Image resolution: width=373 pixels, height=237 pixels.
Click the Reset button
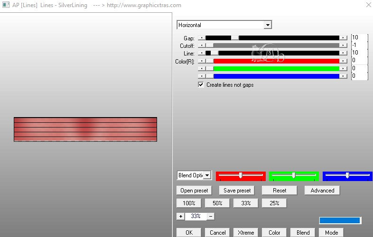[280, 191]
